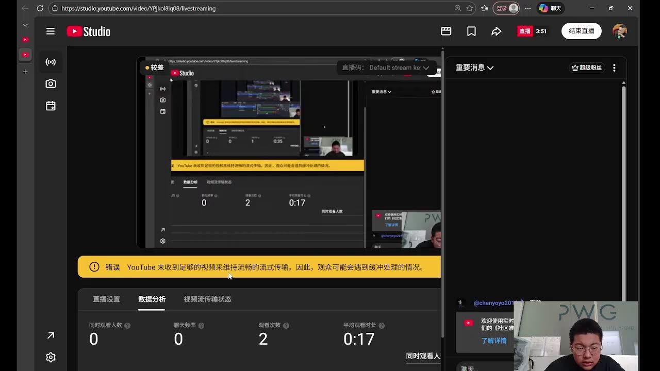Open the chat more options menu
Screen dimensions: 660x371
(x=614, y=68)
